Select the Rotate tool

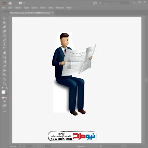point(4,48)
